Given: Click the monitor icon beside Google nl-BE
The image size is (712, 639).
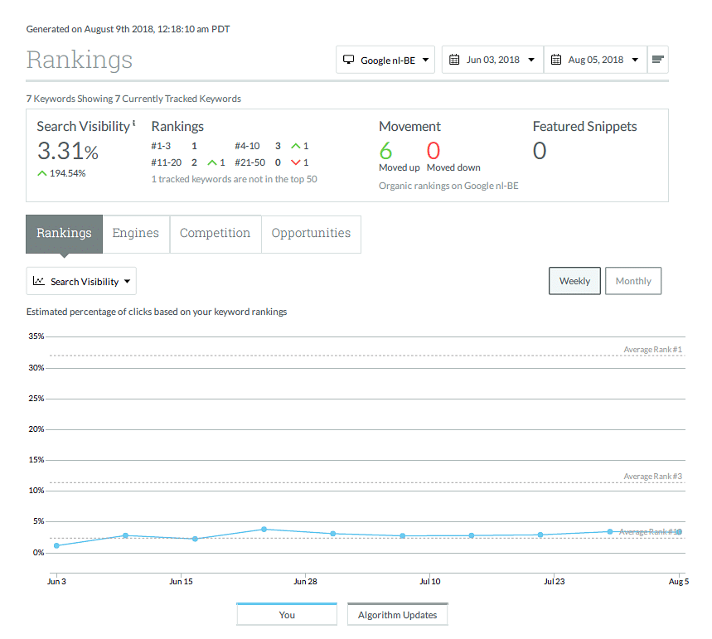Looking at the screenshot, I should tap(348, 60).
